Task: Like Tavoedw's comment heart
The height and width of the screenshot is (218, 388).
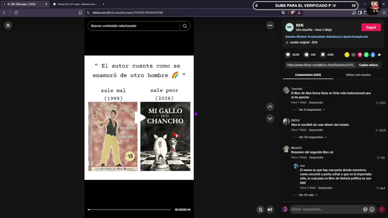Action: [x=377, y=103]
